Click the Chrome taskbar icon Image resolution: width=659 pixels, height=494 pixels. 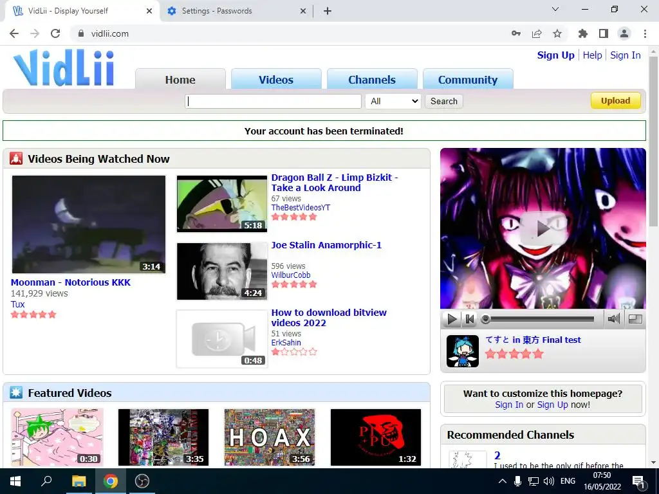coord(111,481)
